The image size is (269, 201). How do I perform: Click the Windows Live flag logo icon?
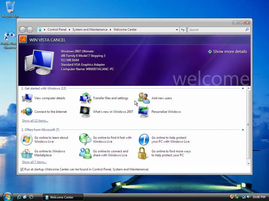27,139
